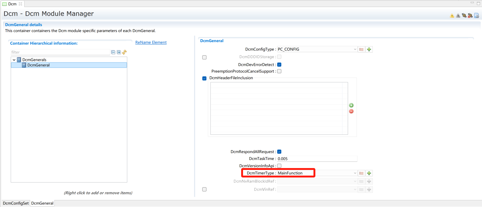Click green plus next to DcmTimerType
The width and height of the screenshot is (482, 207).
click(369, 173)
